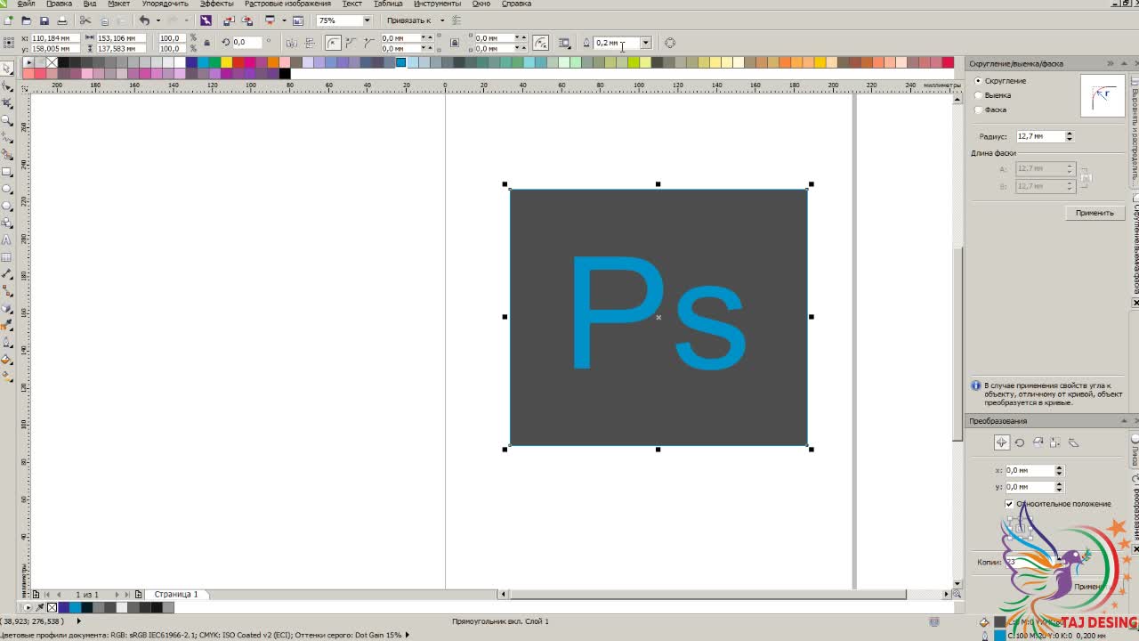Image resolution: width=1139 pixels, height=641 pixels.
Task: Create a new document with New icon
Action: click(x=8, y=20)
